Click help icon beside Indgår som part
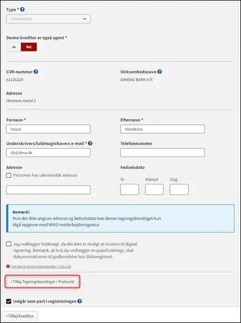241x323 pixels. (80, 301)
